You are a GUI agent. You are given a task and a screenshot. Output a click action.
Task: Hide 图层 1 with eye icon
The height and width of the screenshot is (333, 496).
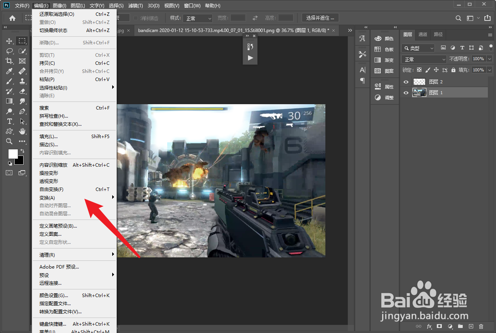click(406, 93)
